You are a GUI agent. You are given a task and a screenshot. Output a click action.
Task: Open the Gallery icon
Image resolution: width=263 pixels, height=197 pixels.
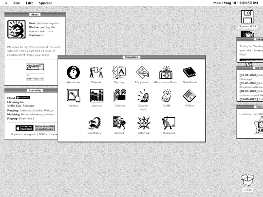pos(74,96)
